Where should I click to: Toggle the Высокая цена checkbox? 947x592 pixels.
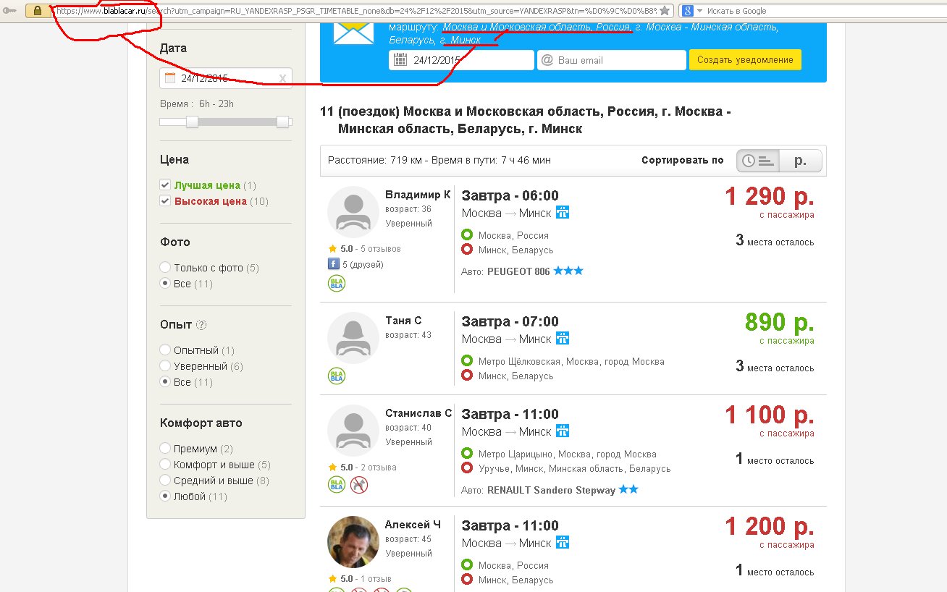click(165, 201)
